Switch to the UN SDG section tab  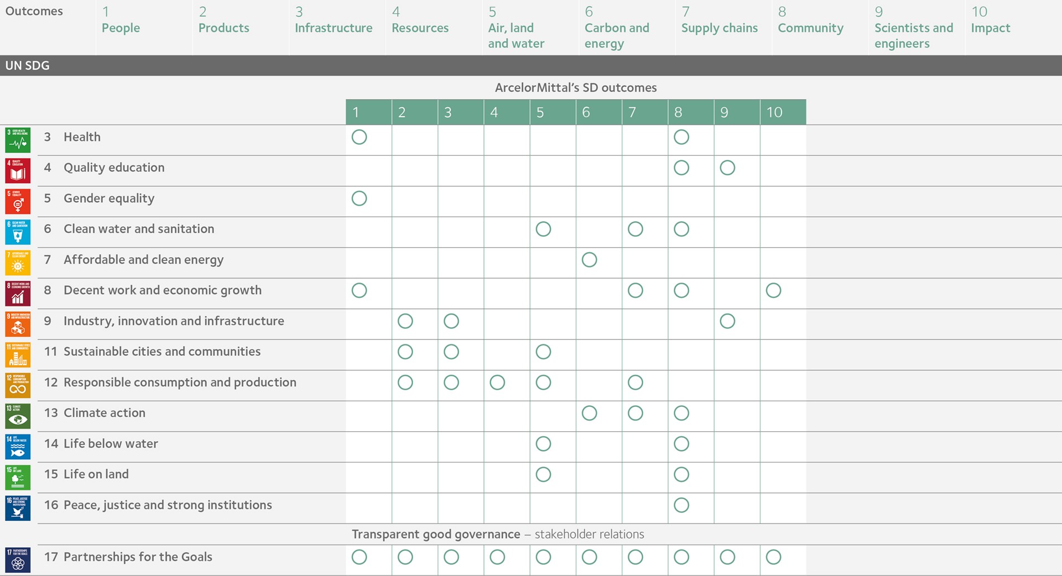click(x=27, y=65)
